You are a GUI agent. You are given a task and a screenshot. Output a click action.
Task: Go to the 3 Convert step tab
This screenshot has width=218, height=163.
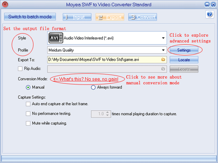[143, 17]
